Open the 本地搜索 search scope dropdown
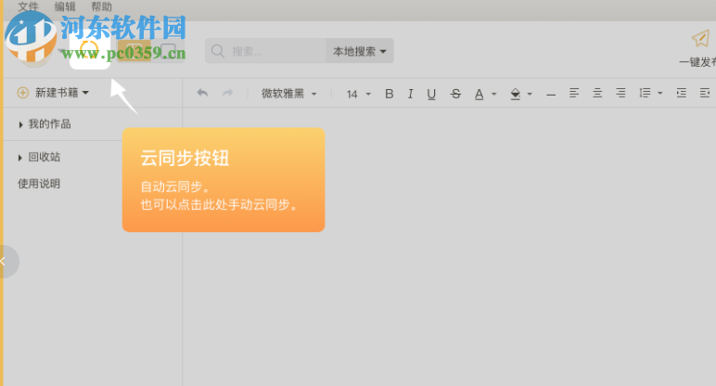This screenshot has height=386, width=716. click(x=360, y=51)
